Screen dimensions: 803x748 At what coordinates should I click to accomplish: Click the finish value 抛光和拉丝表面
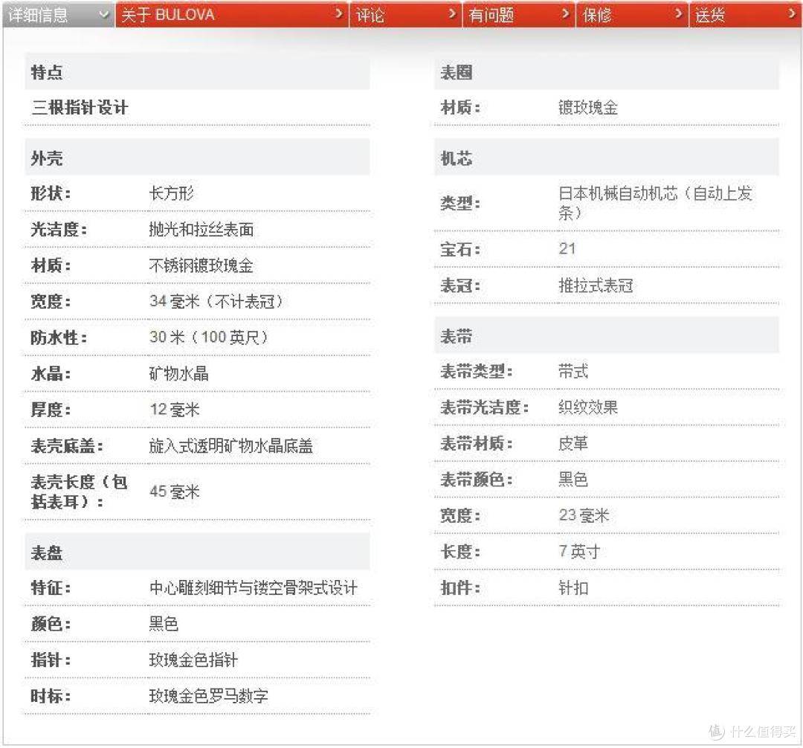[201, 229]
